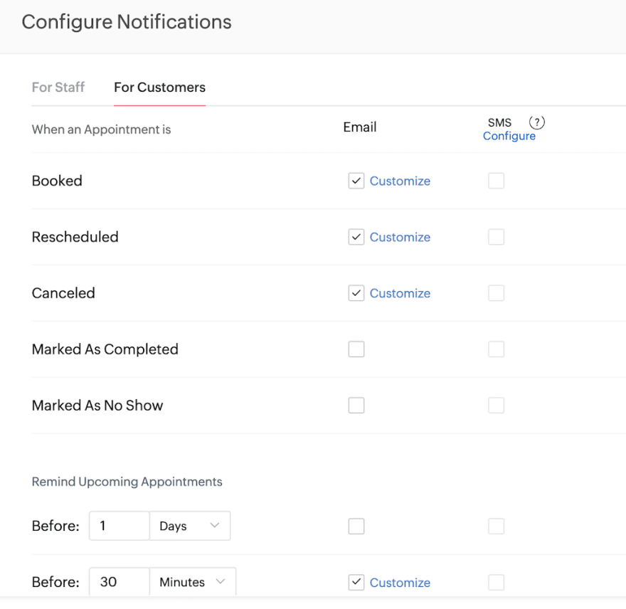Open the SMS Configure link
The width and height of the screenshot is (626, 609).
pyautogui.click(x=509, y=136)
